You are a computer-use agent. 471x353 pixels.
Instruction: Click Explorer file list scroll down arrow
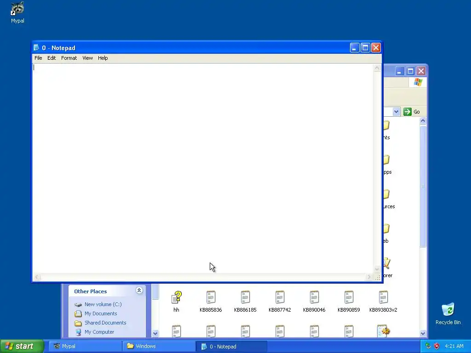pyautogui.click(x=423, y=333)
